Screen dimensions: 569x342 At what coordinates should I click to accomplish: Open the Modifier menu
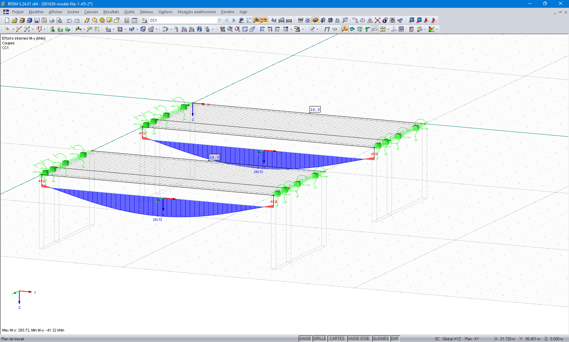click(x=36, y=12)
